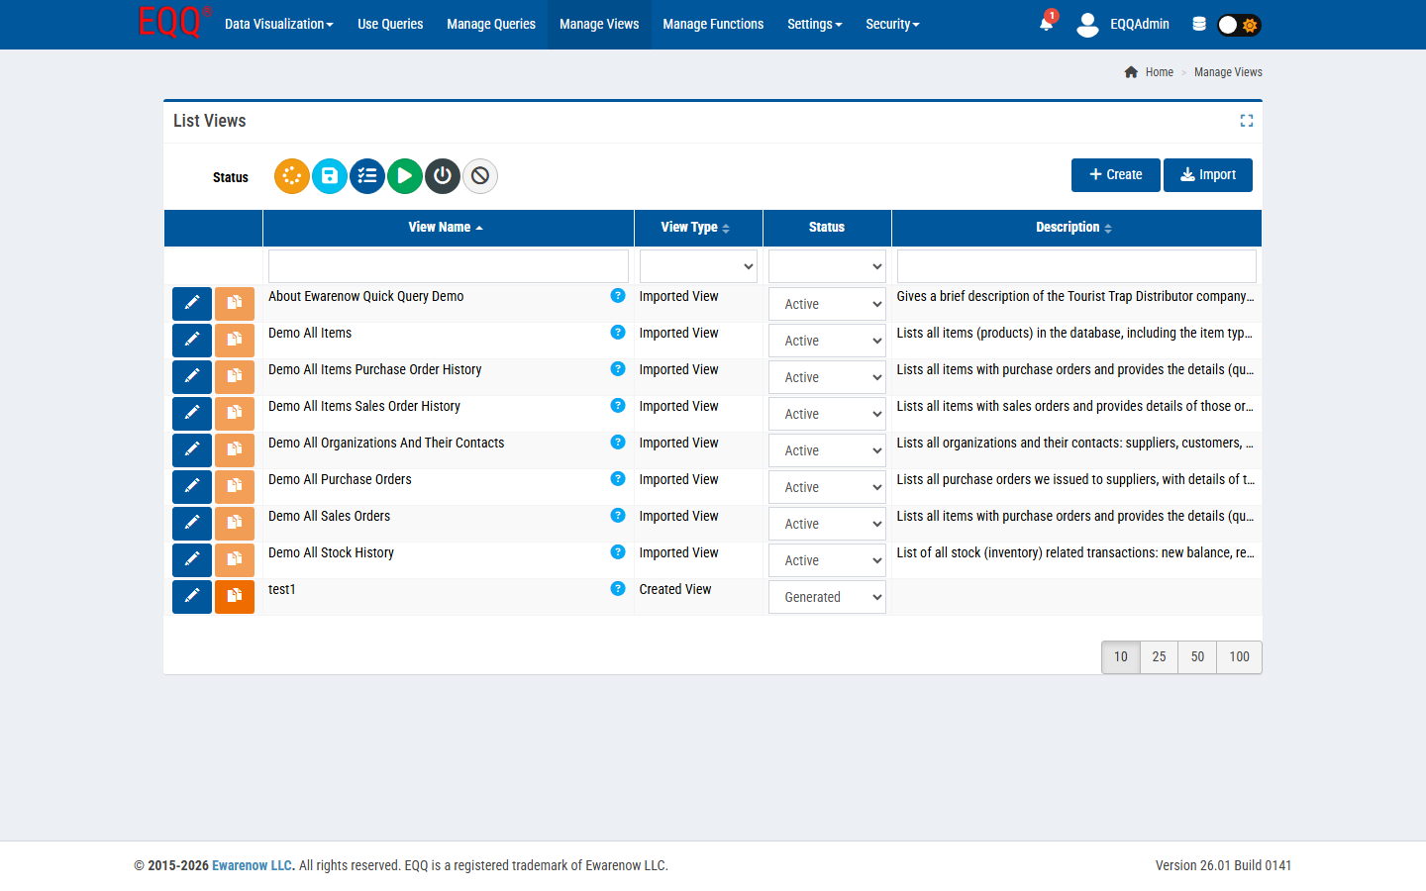
Task: Open the Ewarenow LLC link in the footer
Action: [252, 864]
